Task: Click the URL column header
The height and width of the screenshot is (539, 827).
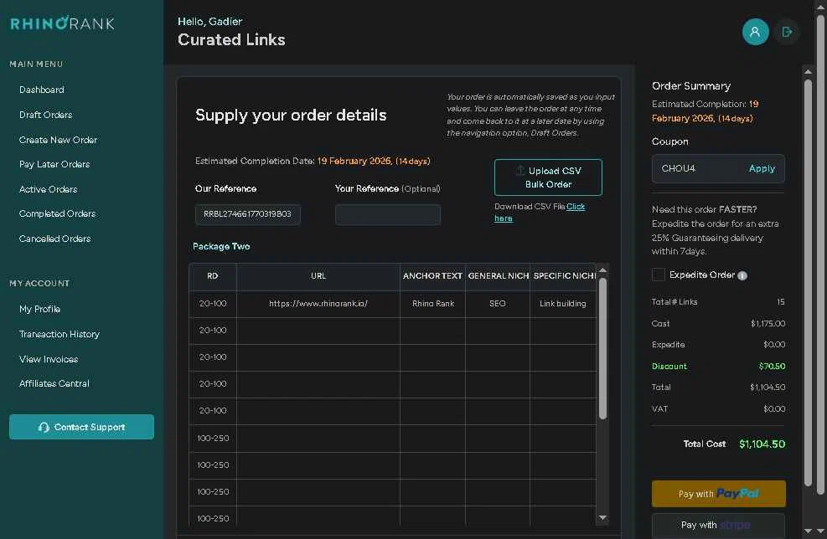Action: (x=318, y=276)
